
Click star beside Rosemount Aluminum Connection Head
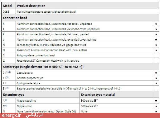156,50
